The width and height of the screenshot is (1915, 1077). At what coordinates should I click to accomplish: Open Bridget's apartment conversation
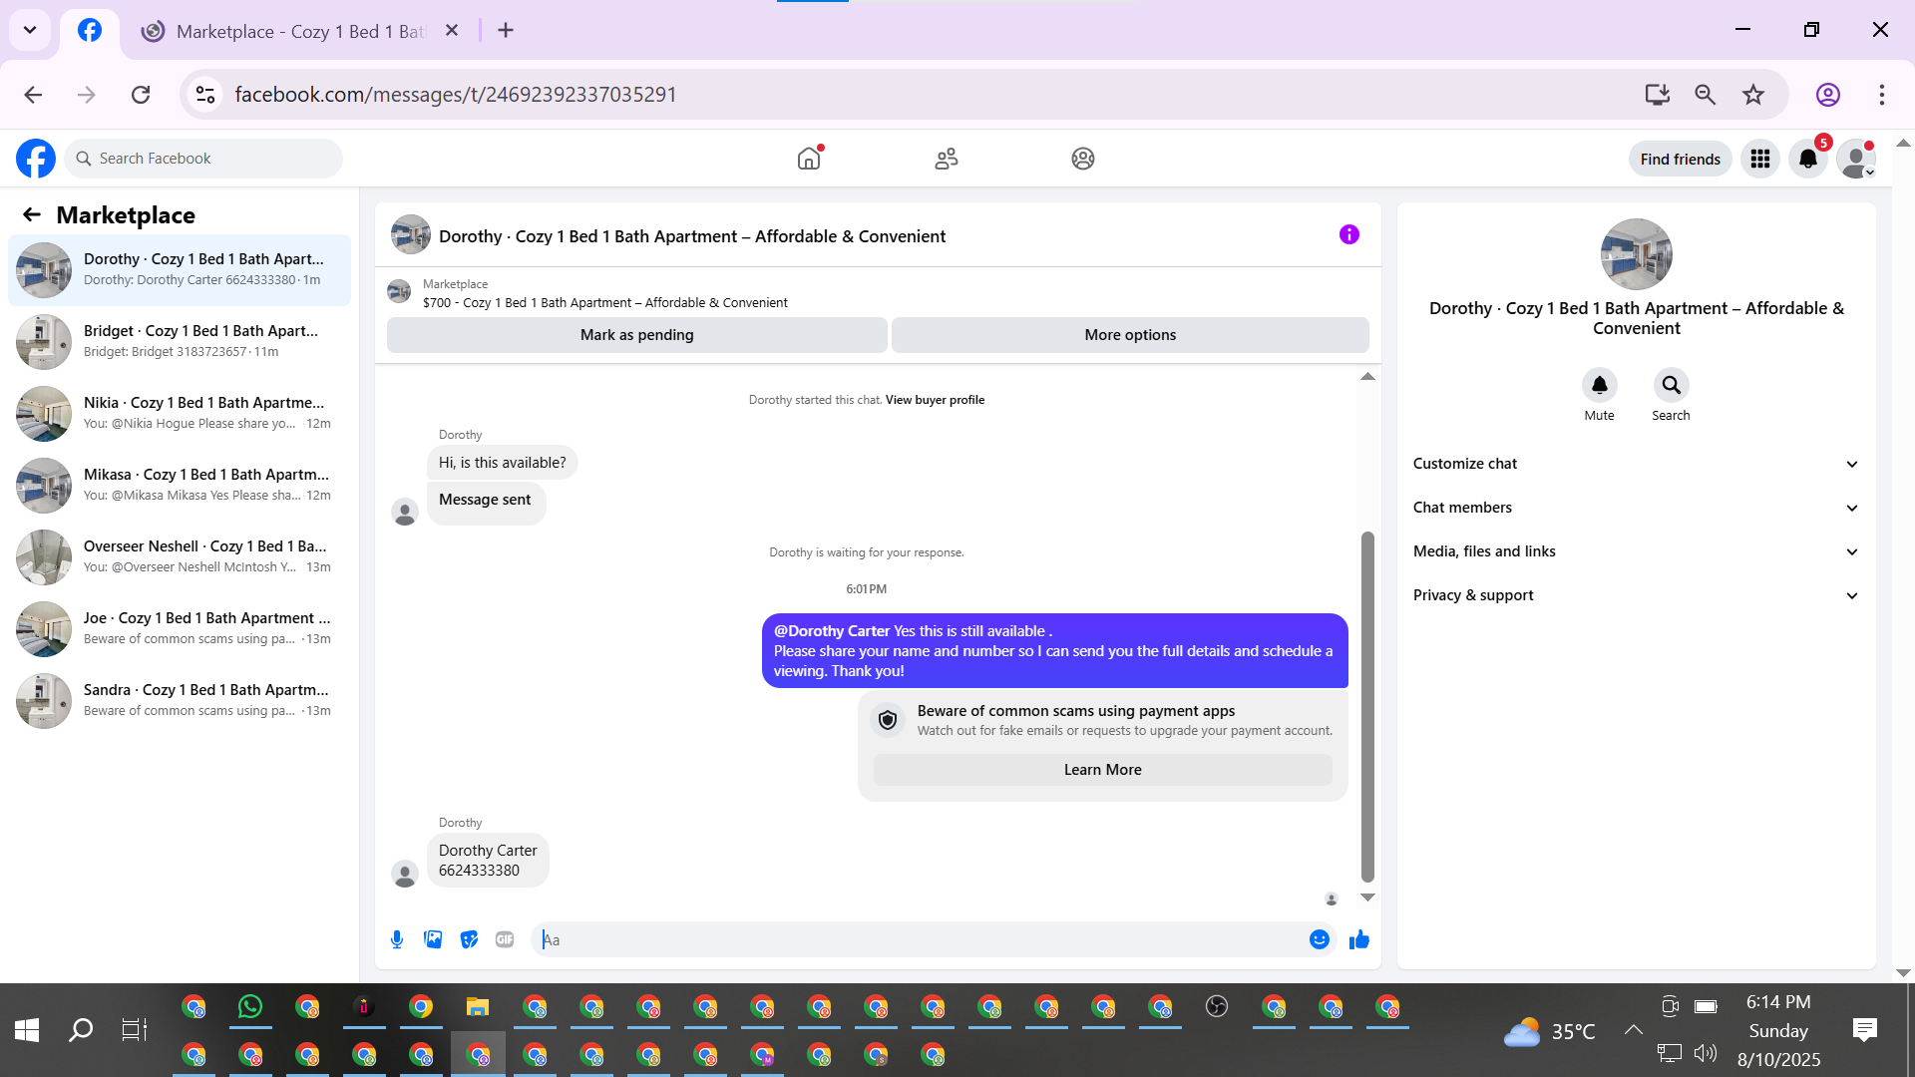point(180,341)
